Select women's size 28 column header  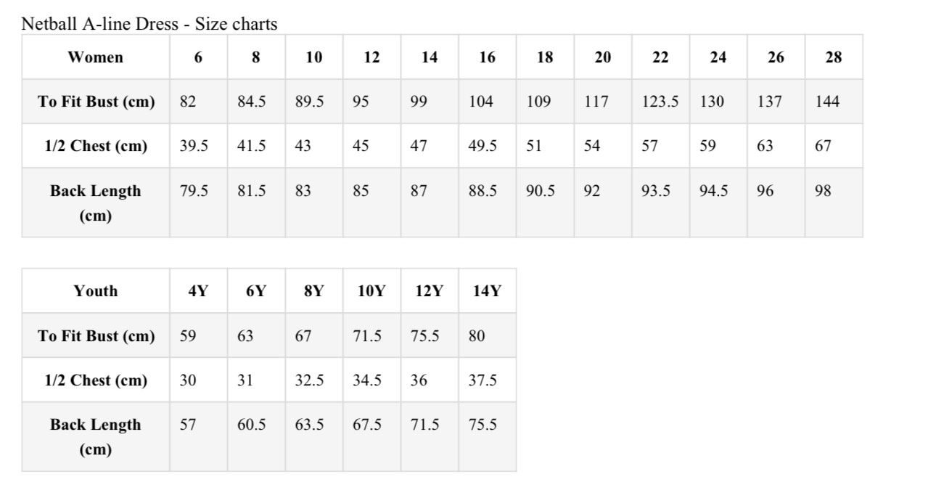(834, 57)
